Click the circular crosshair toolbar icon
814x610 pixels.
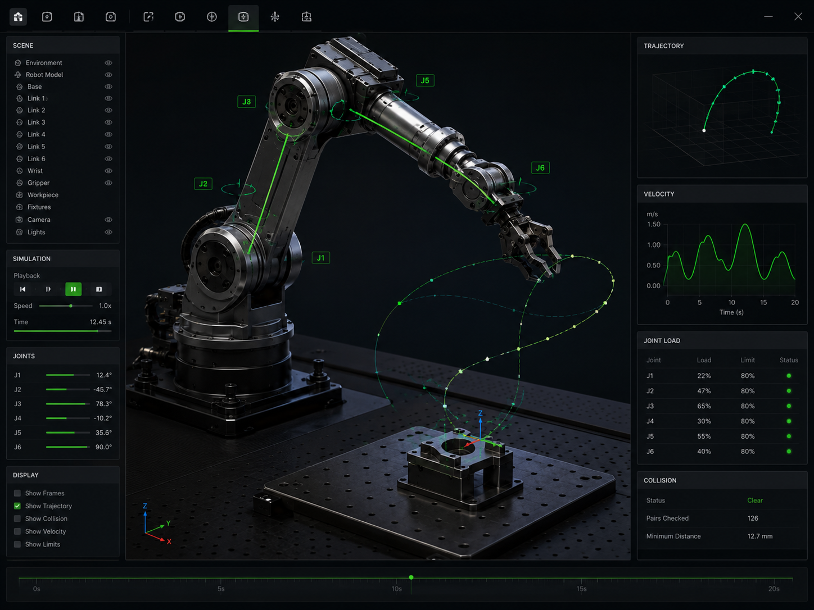[x=212, y=17]
